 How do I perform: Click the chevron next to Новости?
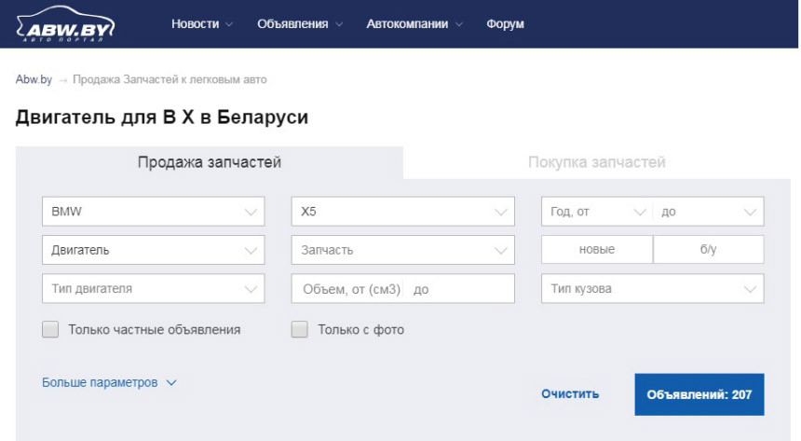tap(229, 24)
